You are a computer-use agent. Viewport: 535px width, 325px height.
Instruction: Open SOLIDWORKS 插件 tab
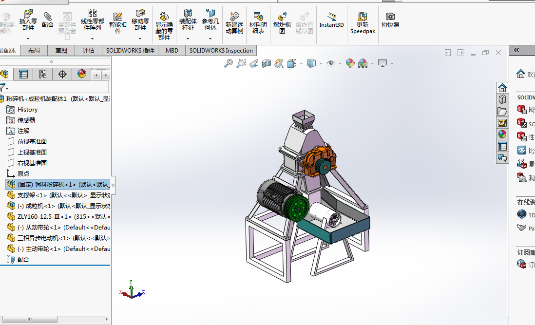(130, 51)
